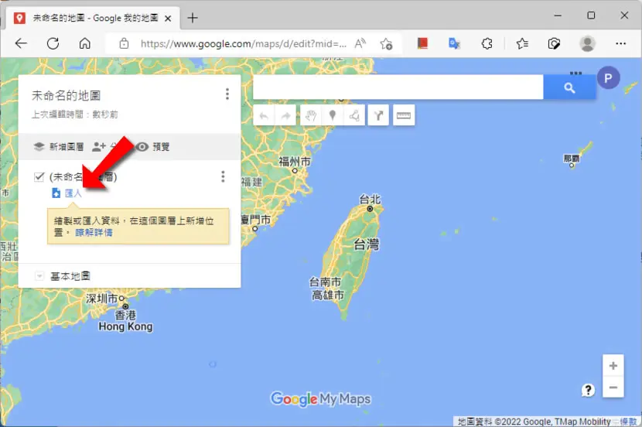This screenshot has height=427, width=642.
Task: Close the Google My Maps tab
Action: pyautogui.click(x=168, y=19)
